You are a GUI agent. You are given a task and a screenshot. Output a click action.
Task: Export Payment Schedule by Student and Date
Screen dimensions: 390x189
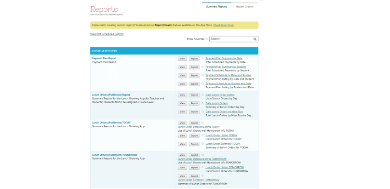(x=194, y=84)
